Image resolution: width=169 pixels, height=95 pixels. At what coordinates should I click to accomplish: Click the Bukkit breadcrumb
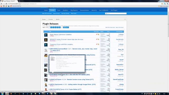tap(58, 19)
